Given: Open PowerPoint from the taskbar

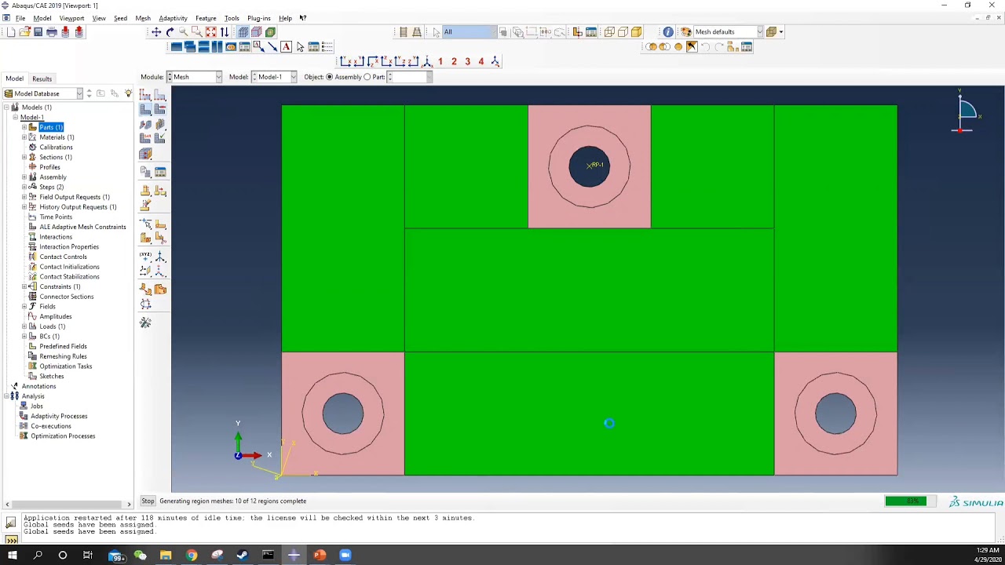Looking at the screenshot, I should pyautogui.click(x=320, y=556).
